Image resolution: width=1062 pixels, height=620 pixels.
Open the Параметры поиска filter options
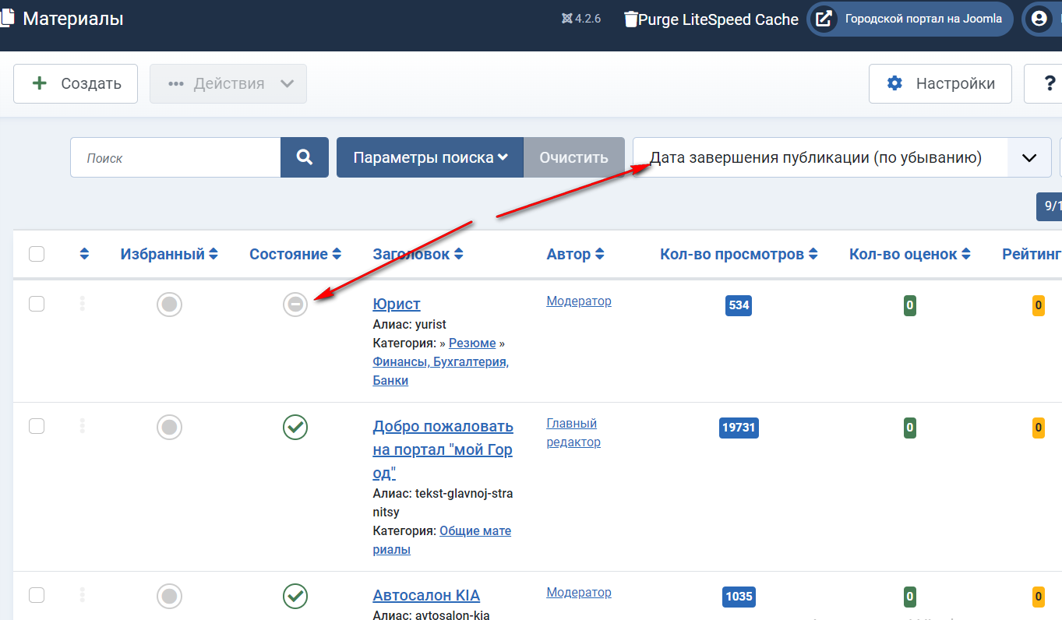coord(430,157)
